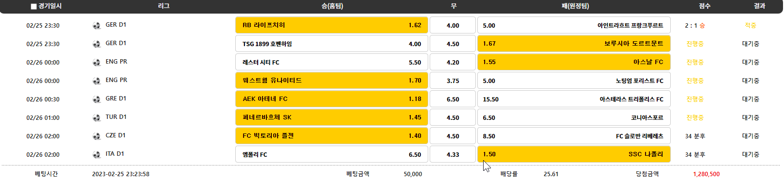Click 엠폴리 FC home odds 6.50
Screen dimensions: 784x182
[x=331, y=154]
